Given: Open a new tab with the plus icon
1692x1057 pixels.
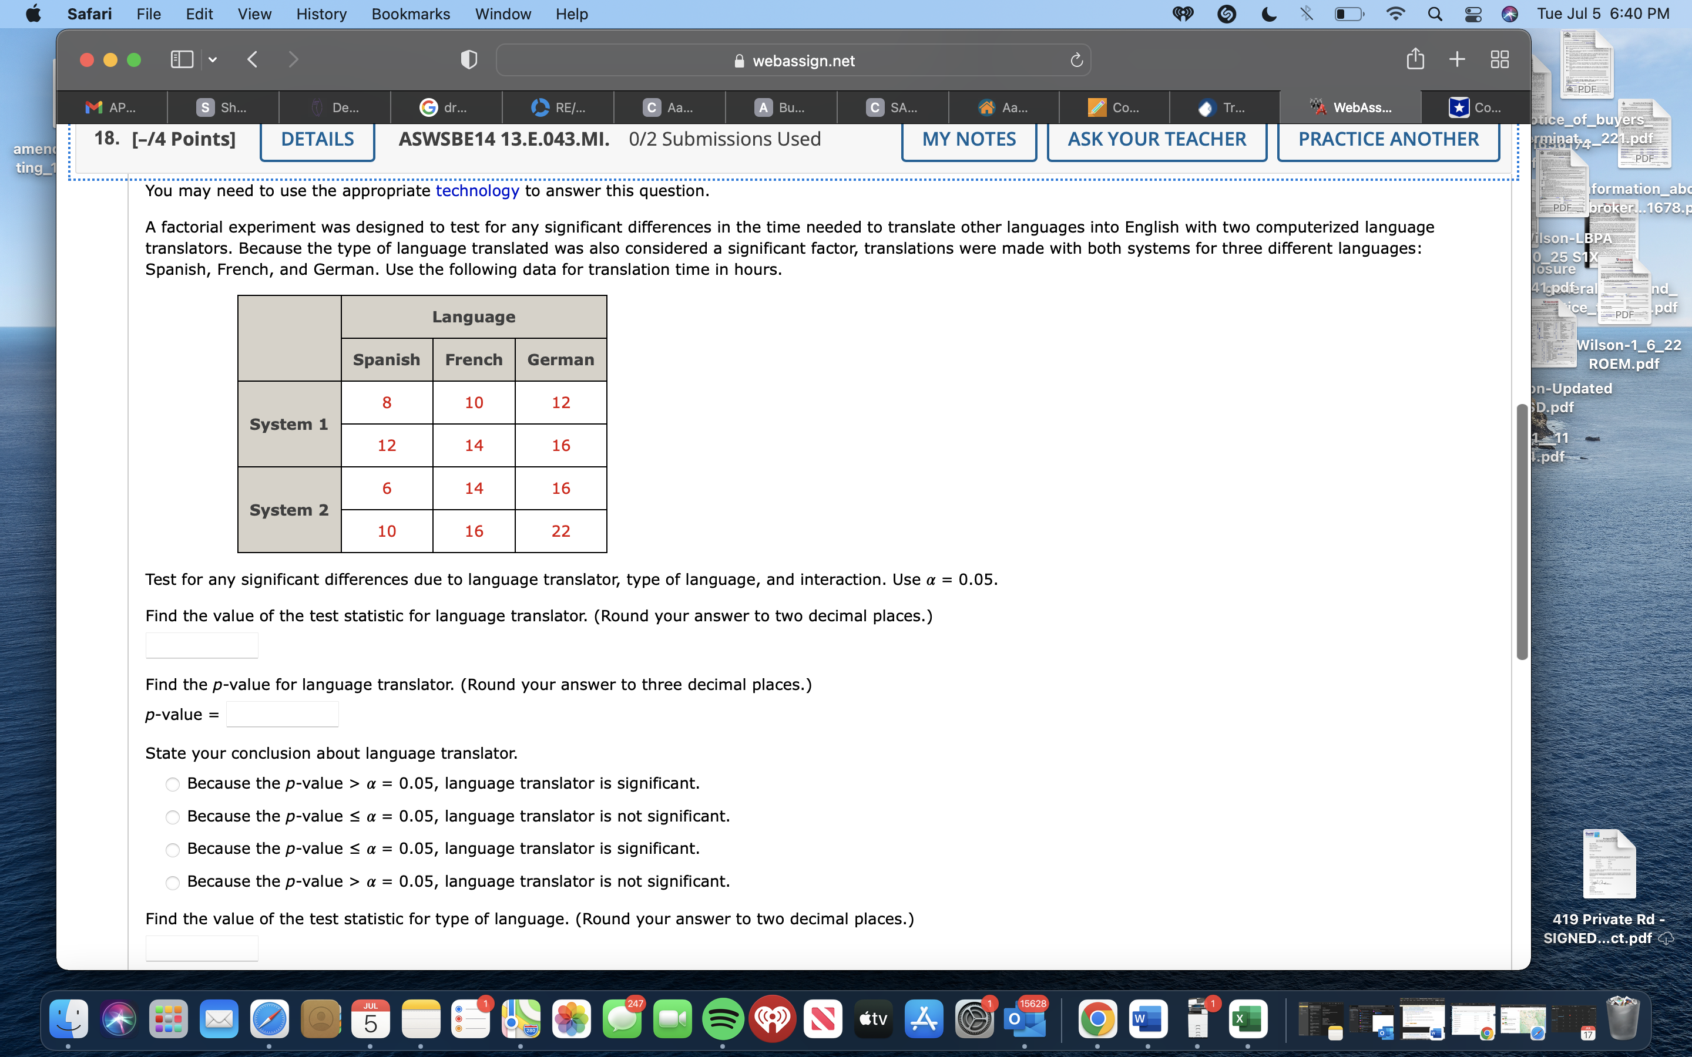Looking at the screenshot, I should tap(1458, 59).
